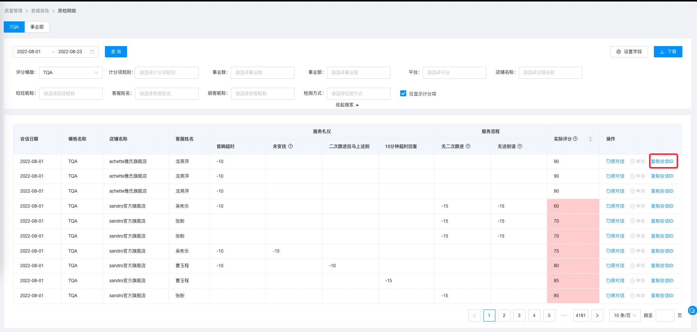Select current page 1
Viewport: 697px width, 332px height.
pos(489,316)
